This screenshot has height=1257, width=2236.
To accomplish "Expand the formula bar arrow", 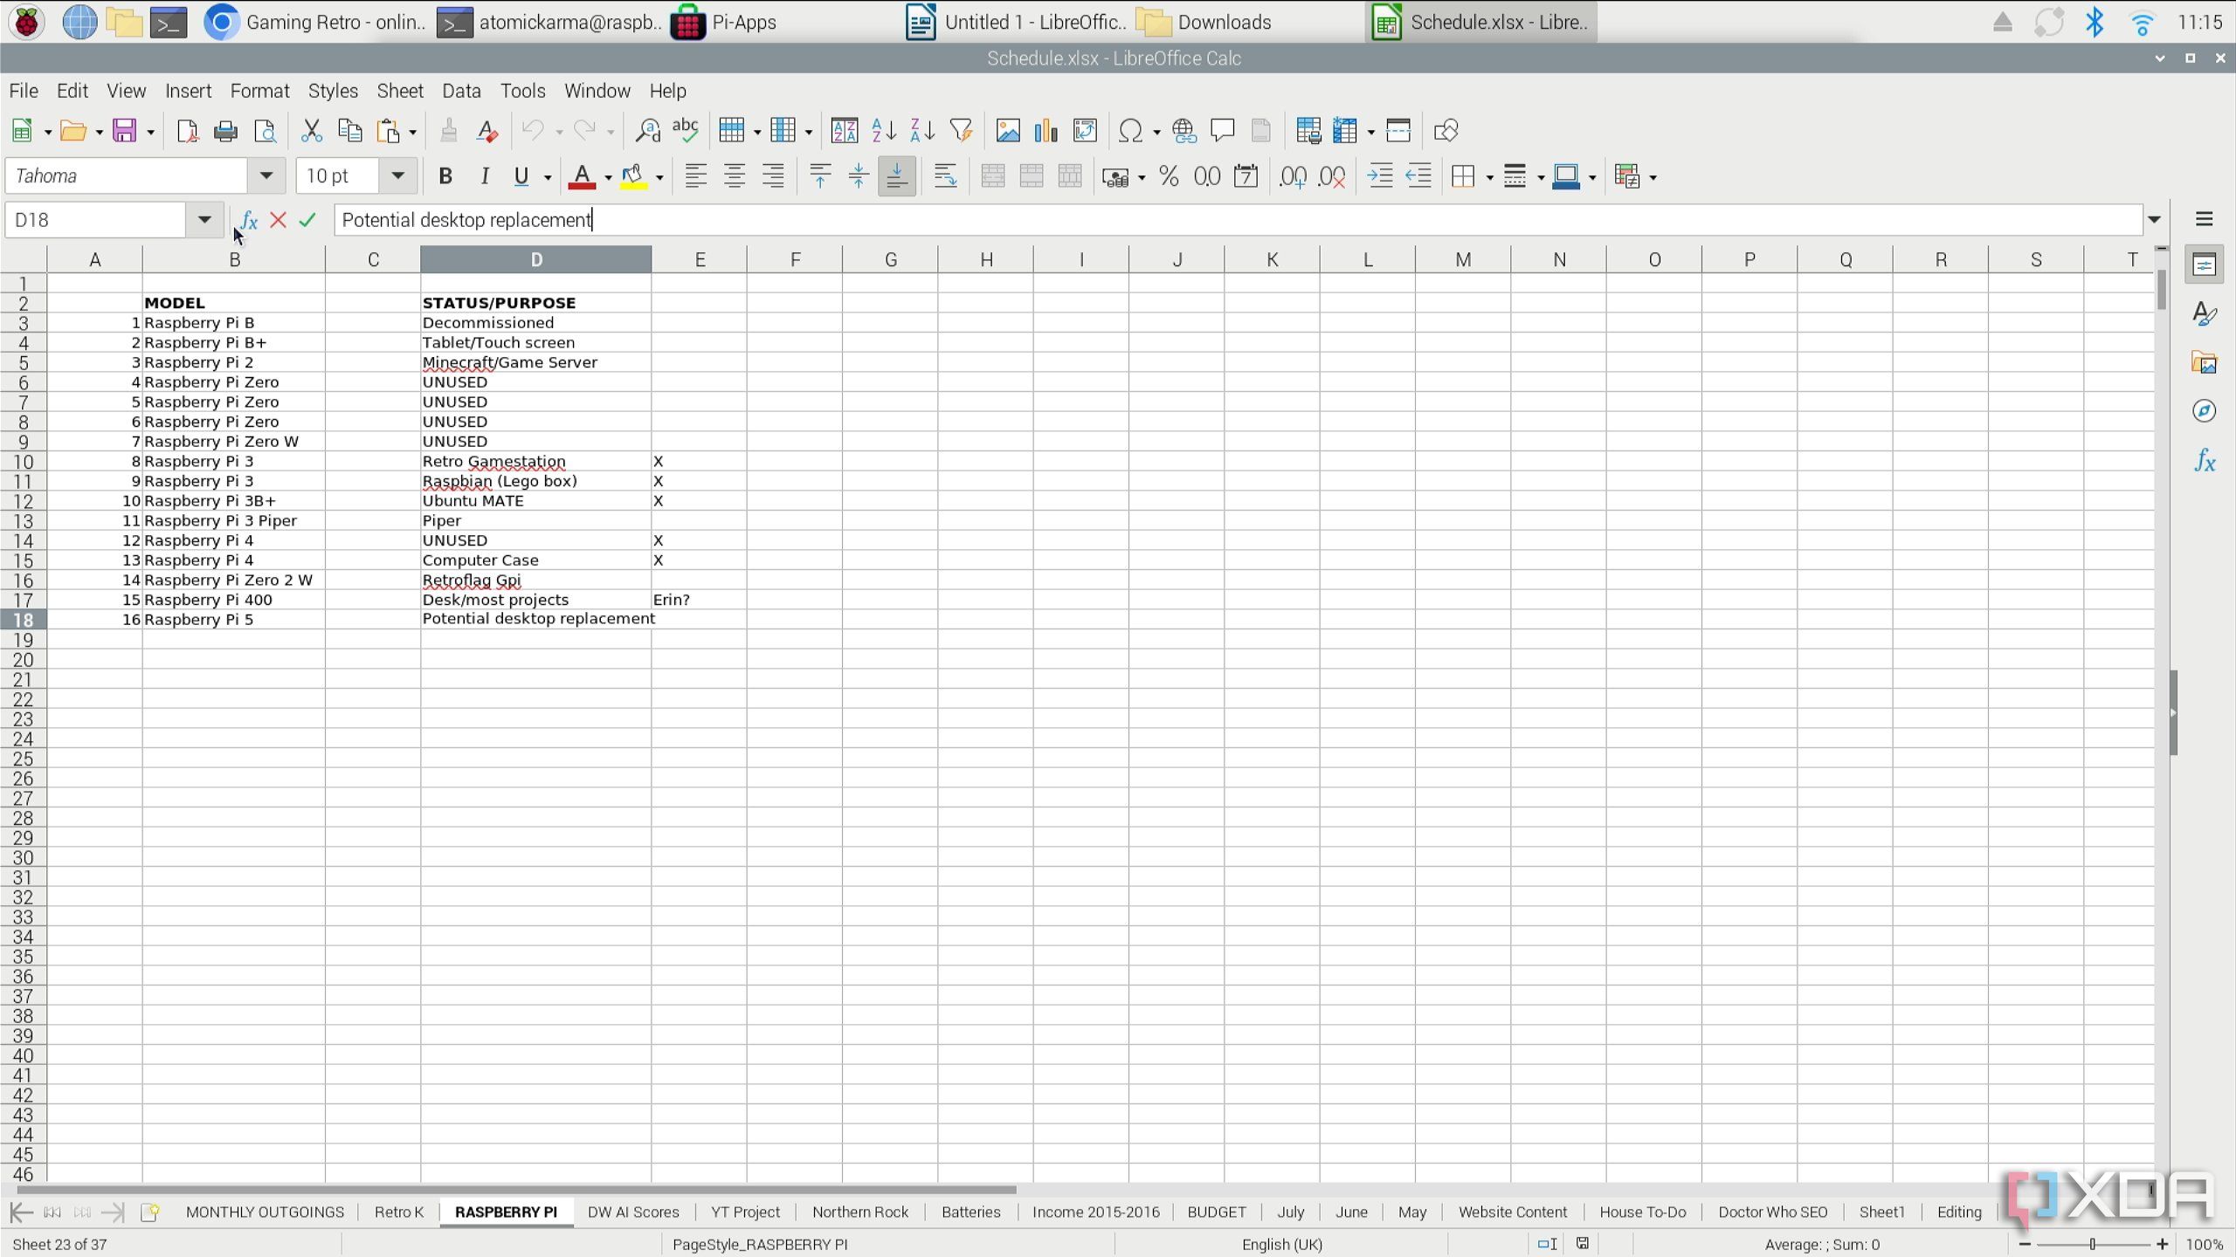I will click(x=2155, y=220).
